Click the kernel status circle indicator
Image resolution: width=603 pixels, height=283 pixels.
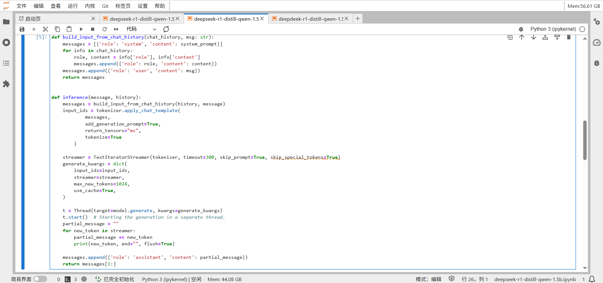tap(582, 29)
